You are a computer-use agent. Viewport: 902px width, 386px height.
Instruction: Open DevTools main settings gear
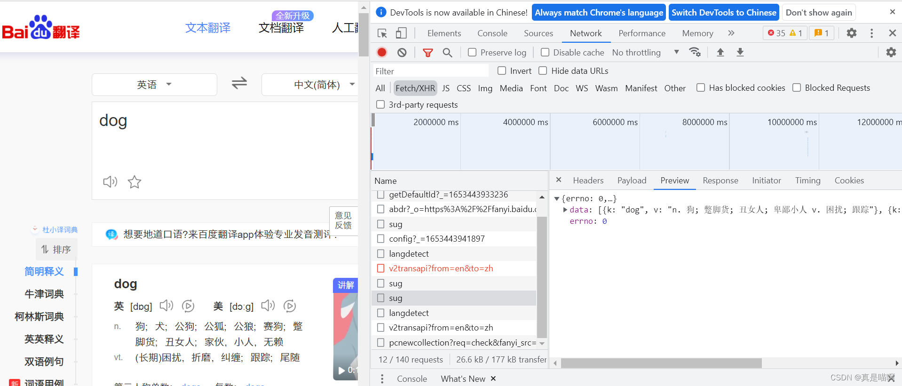851,33
